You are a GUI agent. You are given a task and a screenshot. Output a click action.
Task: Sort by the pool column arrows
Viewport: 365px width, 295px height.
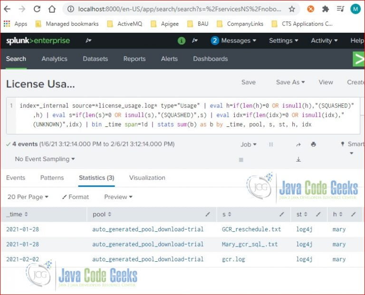109,214
